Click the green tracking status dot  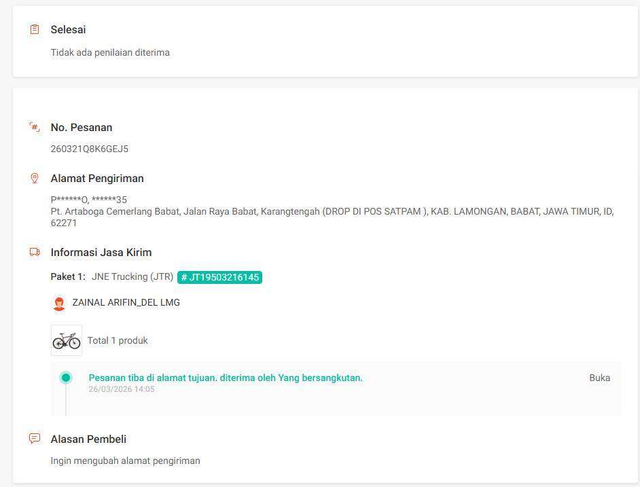click(x=66, y=378)
